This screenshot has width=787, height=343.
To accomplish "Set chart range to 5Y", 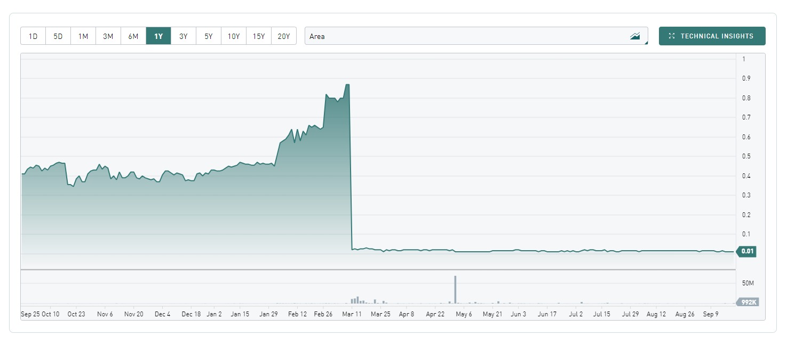I will [209, 36].
